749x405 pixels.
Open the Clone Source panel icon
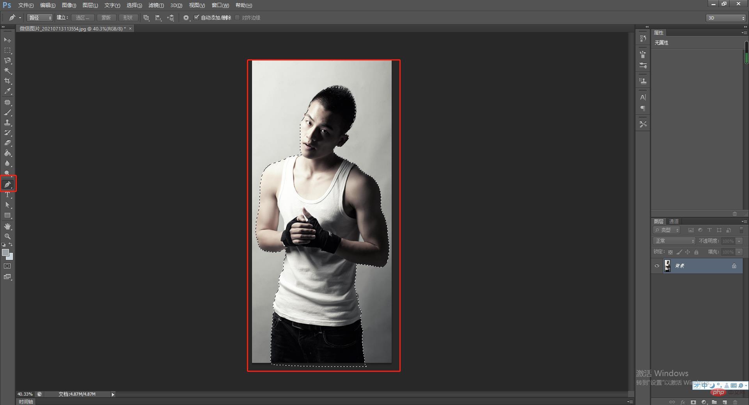(x=643, y=81)
